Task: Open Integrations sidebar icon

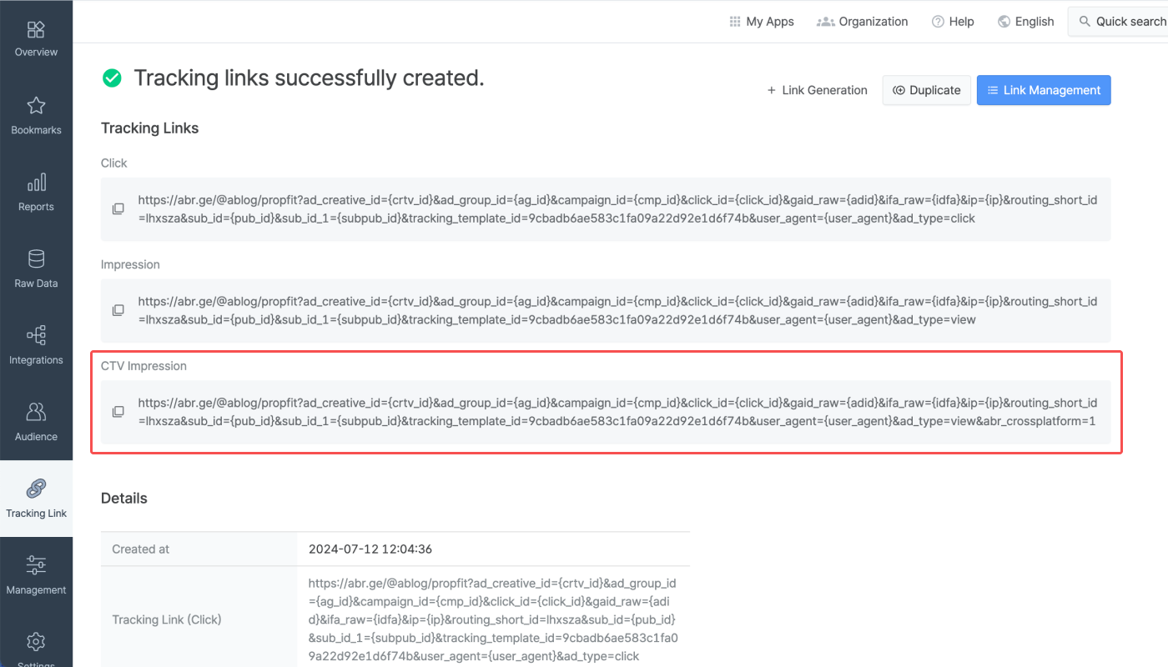Action: point(36,335)
